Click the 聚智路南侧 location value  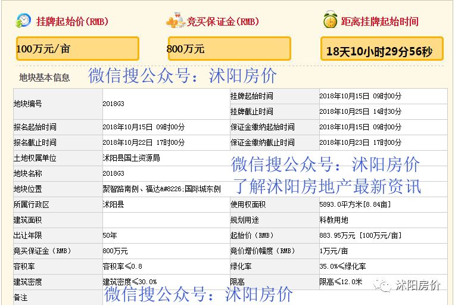click(161, 189)
